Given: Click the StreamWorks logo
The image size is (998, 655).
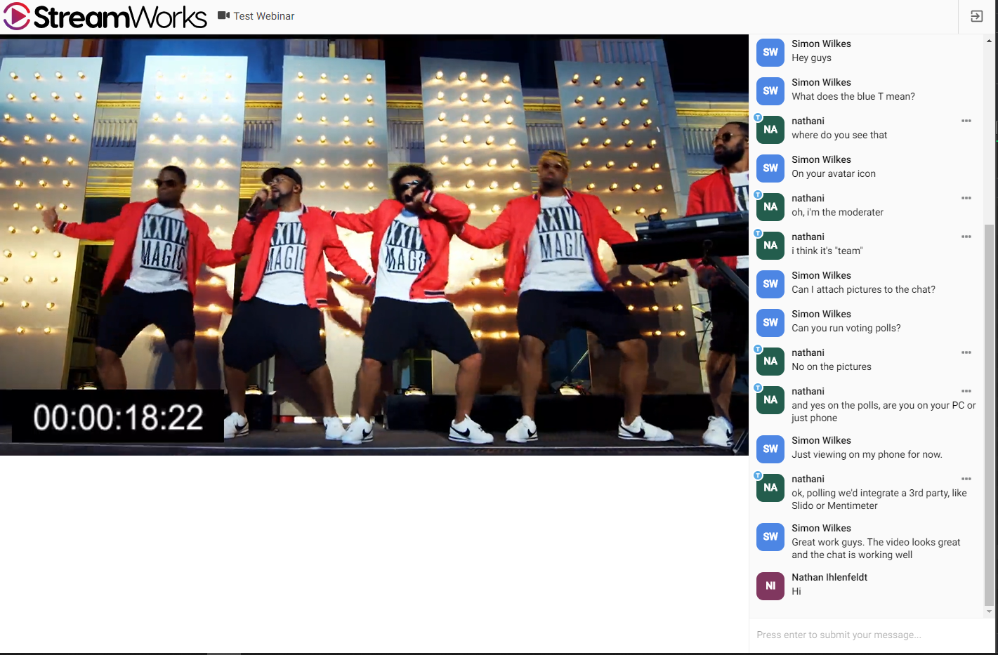Looking at the screenshot, I should (105, 16).
